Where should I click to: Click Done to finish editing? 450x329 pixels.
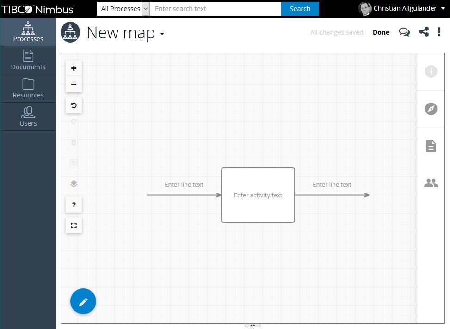[381, 32]
